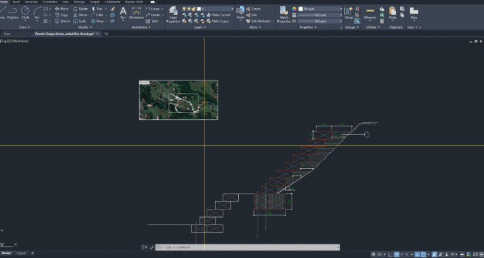The width and height of the screenshot is (484, 258).
Task: Open the Manage ribbon tab
Action: click(x=79, y=2)
